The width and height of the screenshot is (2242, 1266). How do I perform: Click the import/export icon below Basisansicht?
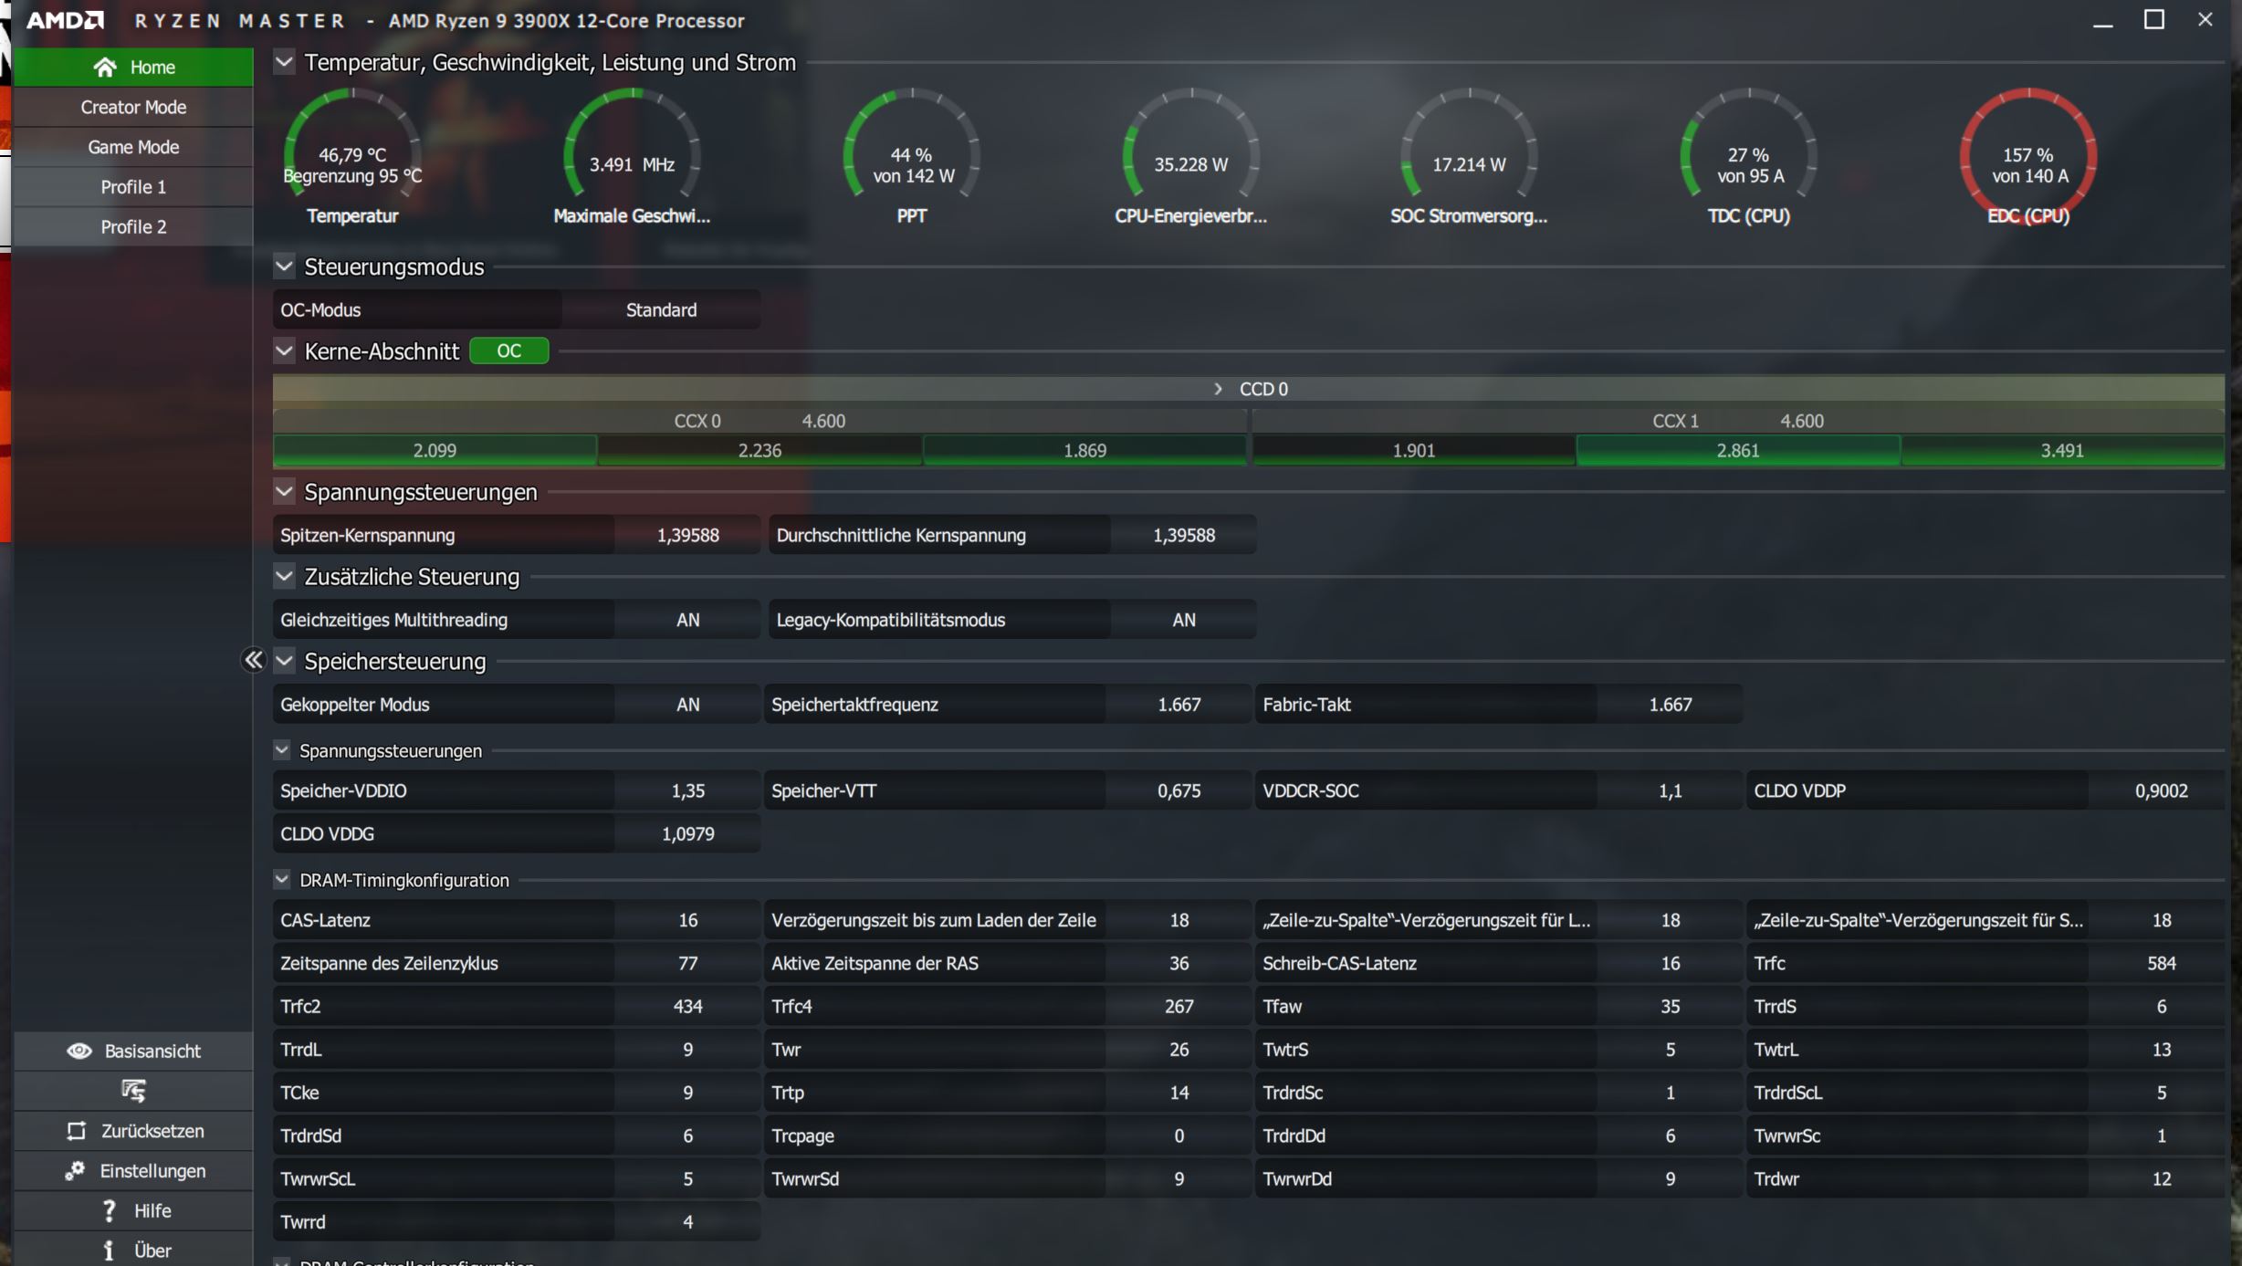(133, 1091)
